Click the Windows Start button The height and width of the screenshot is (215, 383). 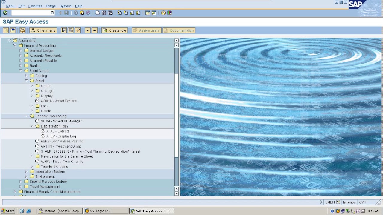[x=8, y=211]
